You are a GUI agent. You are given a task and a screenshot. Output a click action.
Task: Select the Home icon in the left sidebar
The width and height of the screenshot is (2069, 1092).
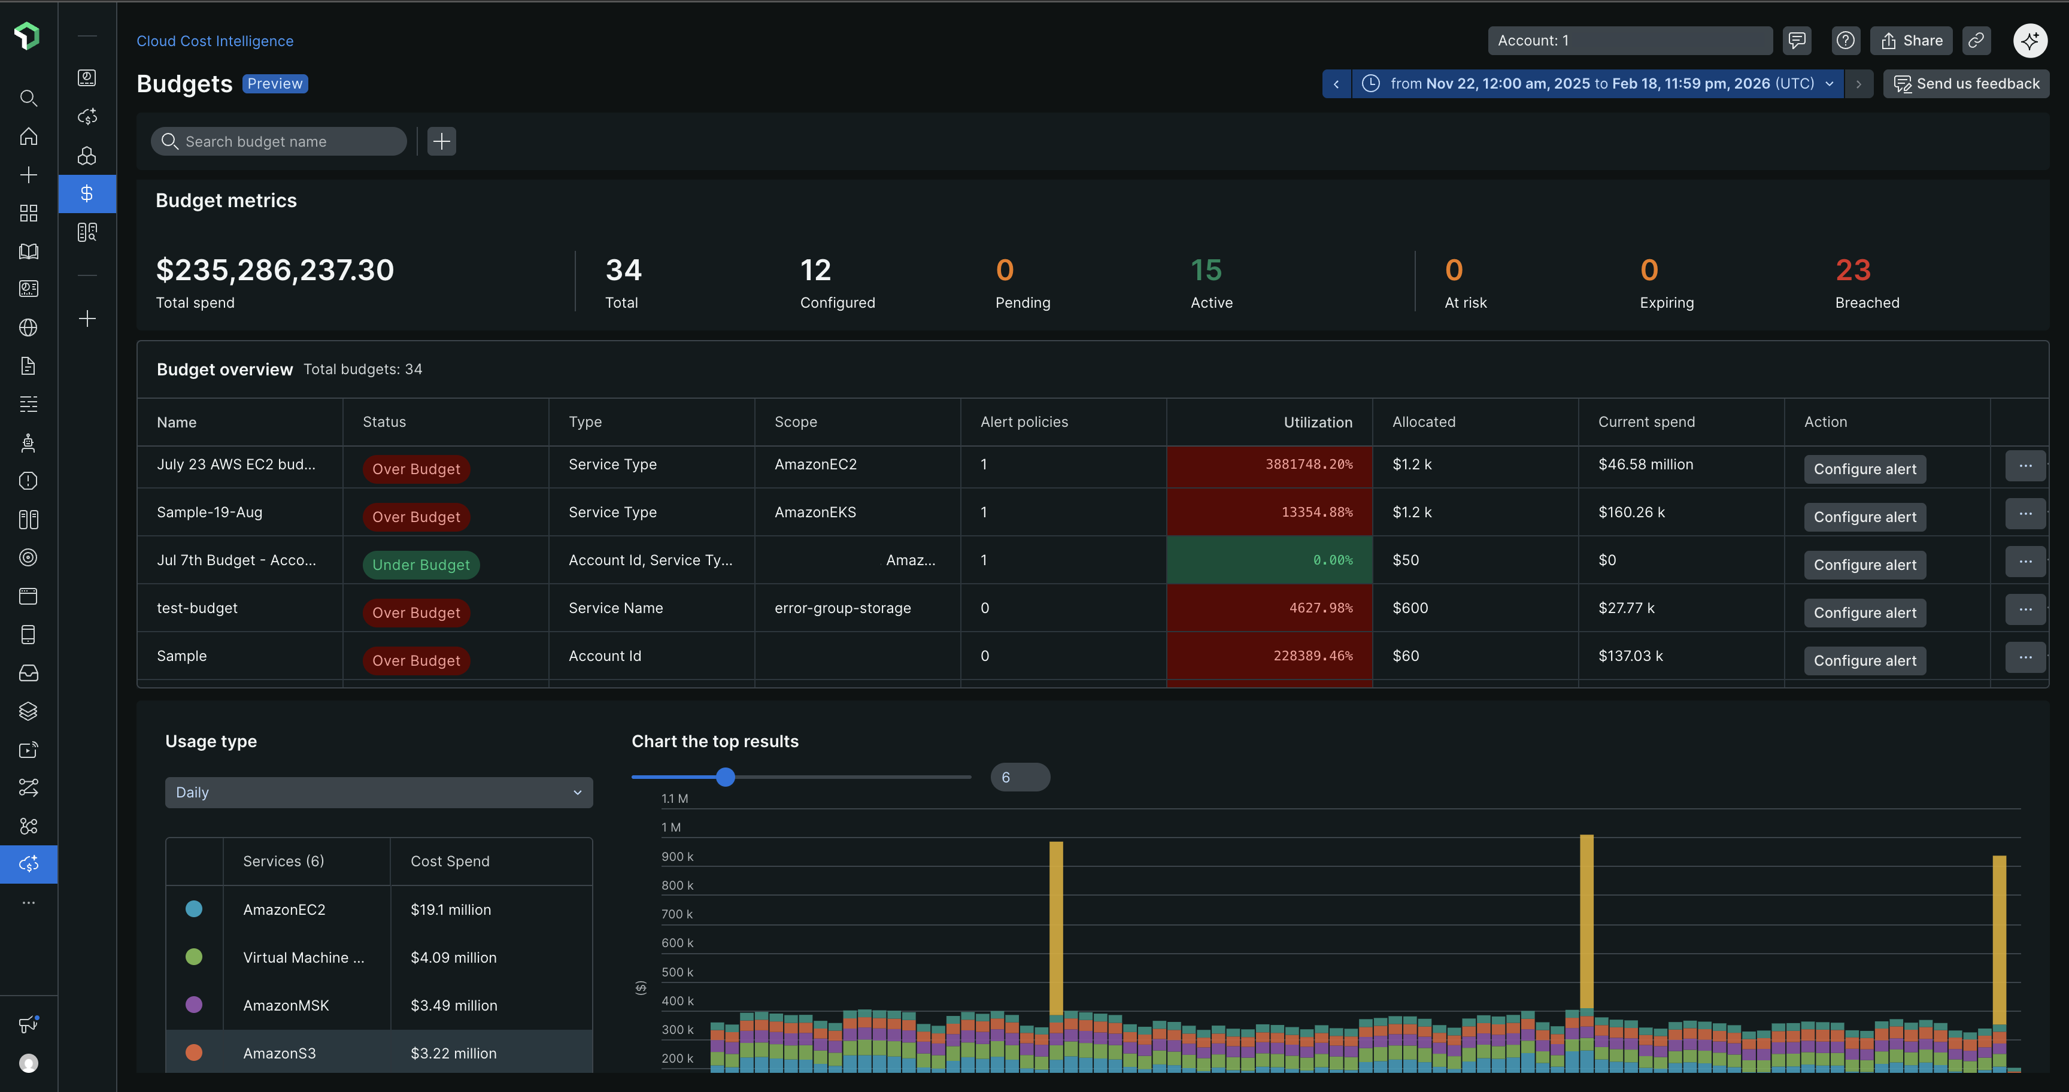28,136
